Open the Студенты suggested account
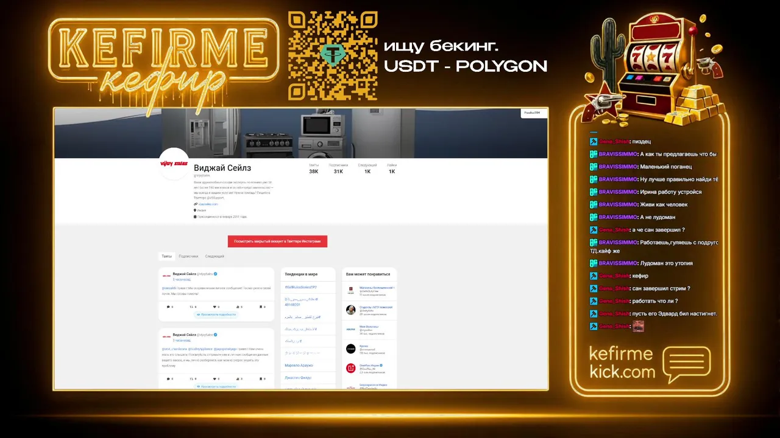This screenshot has height=438, width=780. coord(376,307)
